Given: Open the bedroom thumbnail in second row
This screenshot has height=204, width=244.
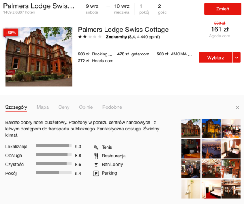Looking at the screenshot, I should [231, 149].
